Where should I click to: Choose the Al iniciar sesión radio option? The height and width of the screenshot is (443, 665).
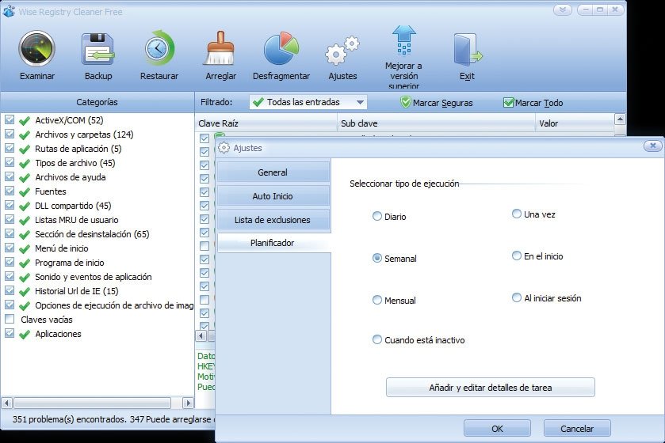(x=517, y=297)
